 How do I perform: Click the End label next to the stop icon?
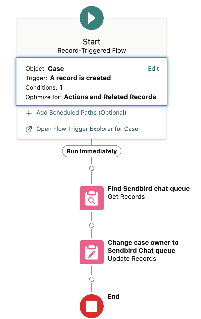click(114, 297)
